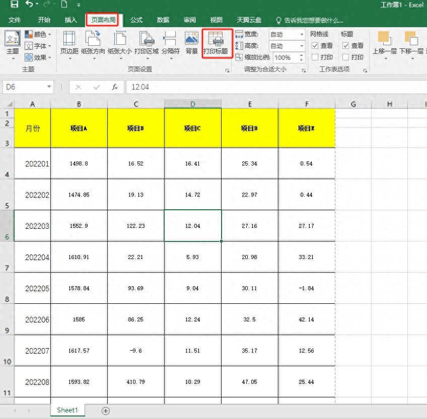Select column G header

point(353,104)
